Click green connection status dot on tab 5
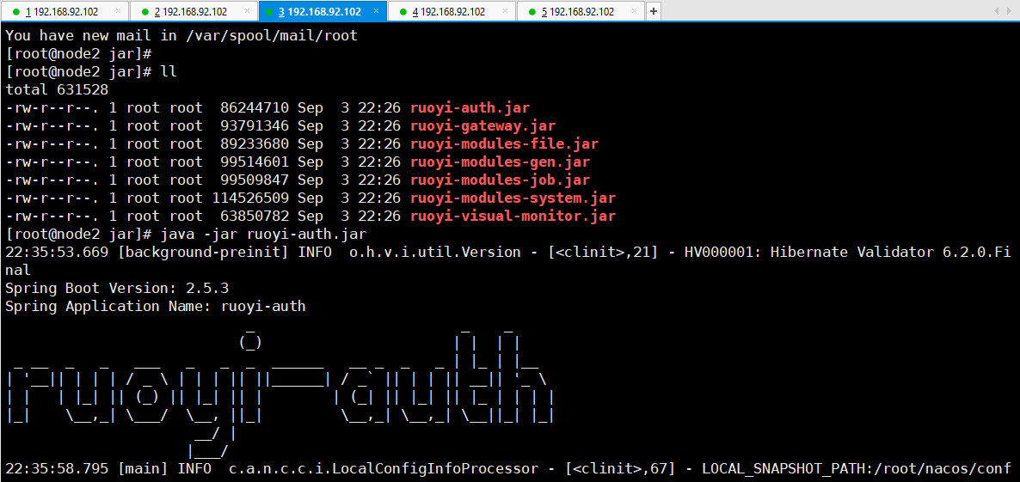Image resolution: width=1020 pixels, height=482 pixels. click(532, 12)
